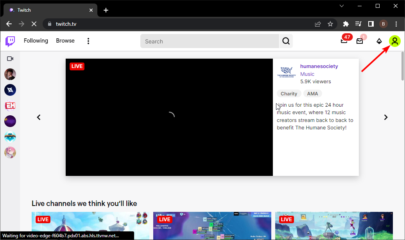Open the bottom anime-girl channel avatar
Screen dimensions: 405x240
[10, 152]
